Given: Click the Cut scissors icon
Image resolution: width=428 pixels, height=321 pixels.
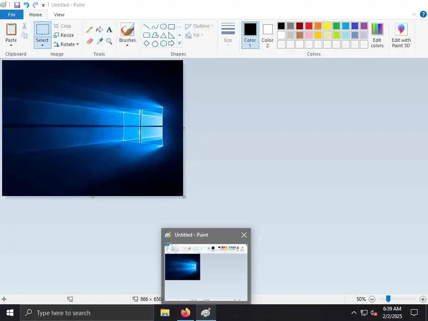Looking at the screenshot, I should click(25, 25).
